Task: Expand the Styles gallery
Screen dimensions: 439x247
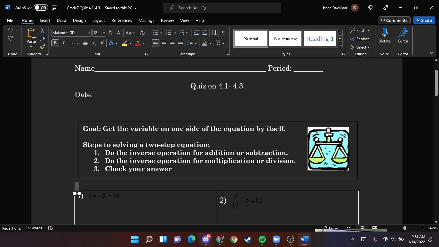Action: 340,45
